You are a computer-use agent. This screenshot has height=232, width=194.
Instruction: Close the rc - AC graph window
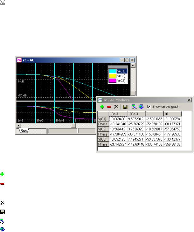(x=132, y=60)
